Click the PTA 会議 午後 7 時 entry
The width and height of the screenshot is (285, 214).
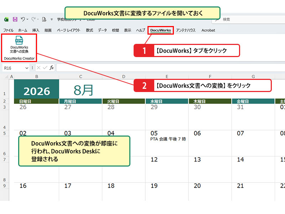click(168, 139)
